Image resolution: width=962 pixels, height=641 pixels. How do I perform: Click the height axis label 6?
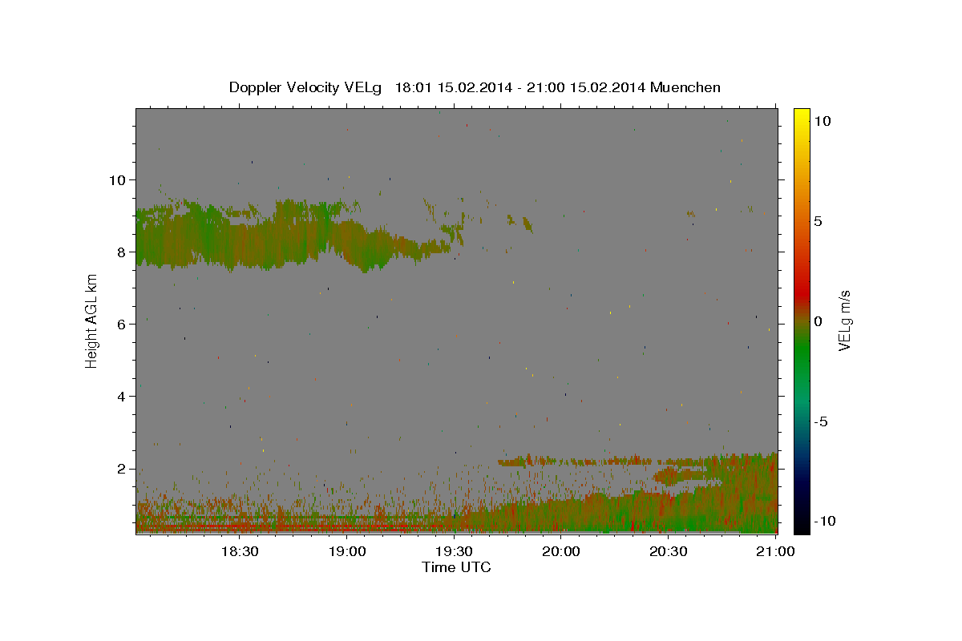120,324
